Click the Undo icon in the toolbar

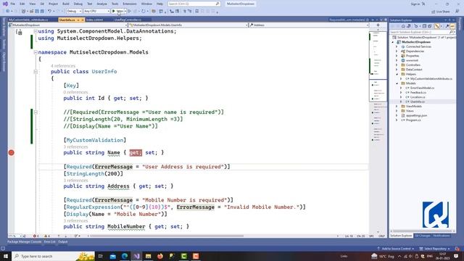click(49, 11)
